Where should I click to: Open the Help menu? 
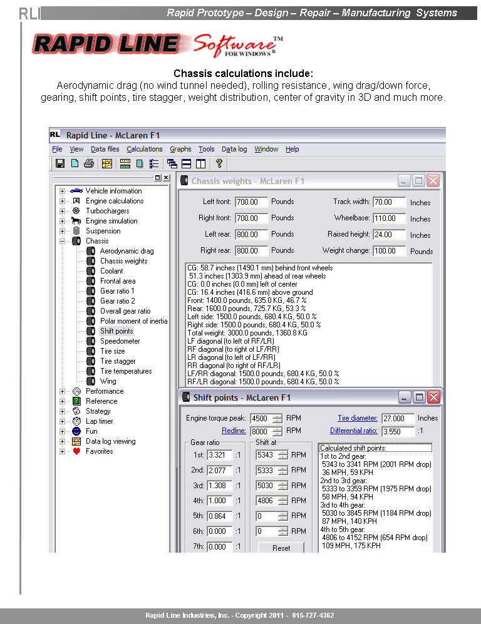point(292,149)
